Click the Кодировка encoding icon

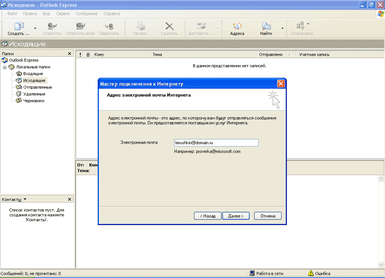(300, 25)
